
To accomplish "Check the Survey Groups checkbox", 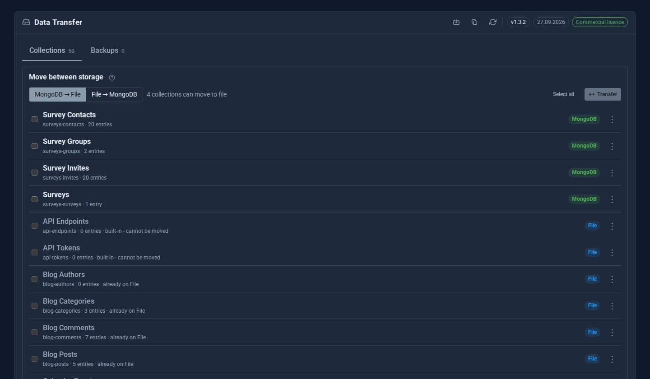I will 34,146.
